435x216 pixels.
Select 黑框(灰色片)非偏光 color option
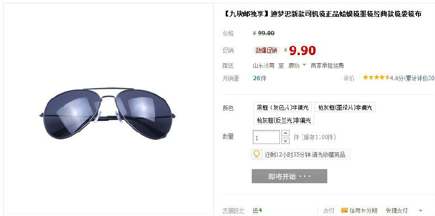(282, 107)
